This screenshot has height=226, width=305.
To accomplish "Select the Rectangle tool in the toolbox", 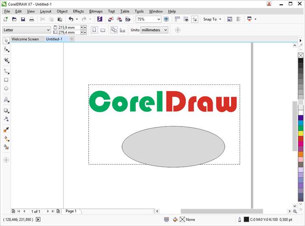I will point(6,80).
